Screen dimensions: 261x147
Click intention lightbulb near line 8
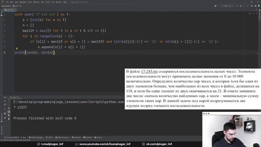[x=17, y=49]
